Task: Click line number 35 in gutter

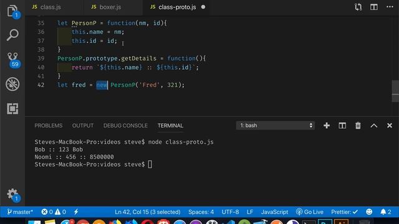Action: click(41, 23)
